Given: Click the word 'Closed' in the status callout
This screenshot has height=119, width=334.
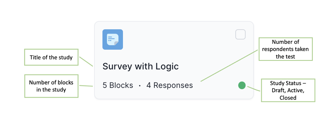Looking at the screenshot, I should [288, 97].
